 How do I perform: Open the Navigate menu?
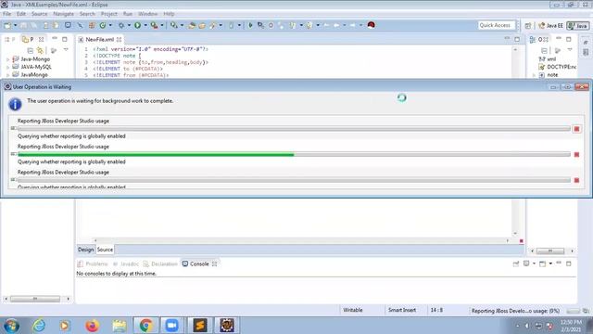63,14
